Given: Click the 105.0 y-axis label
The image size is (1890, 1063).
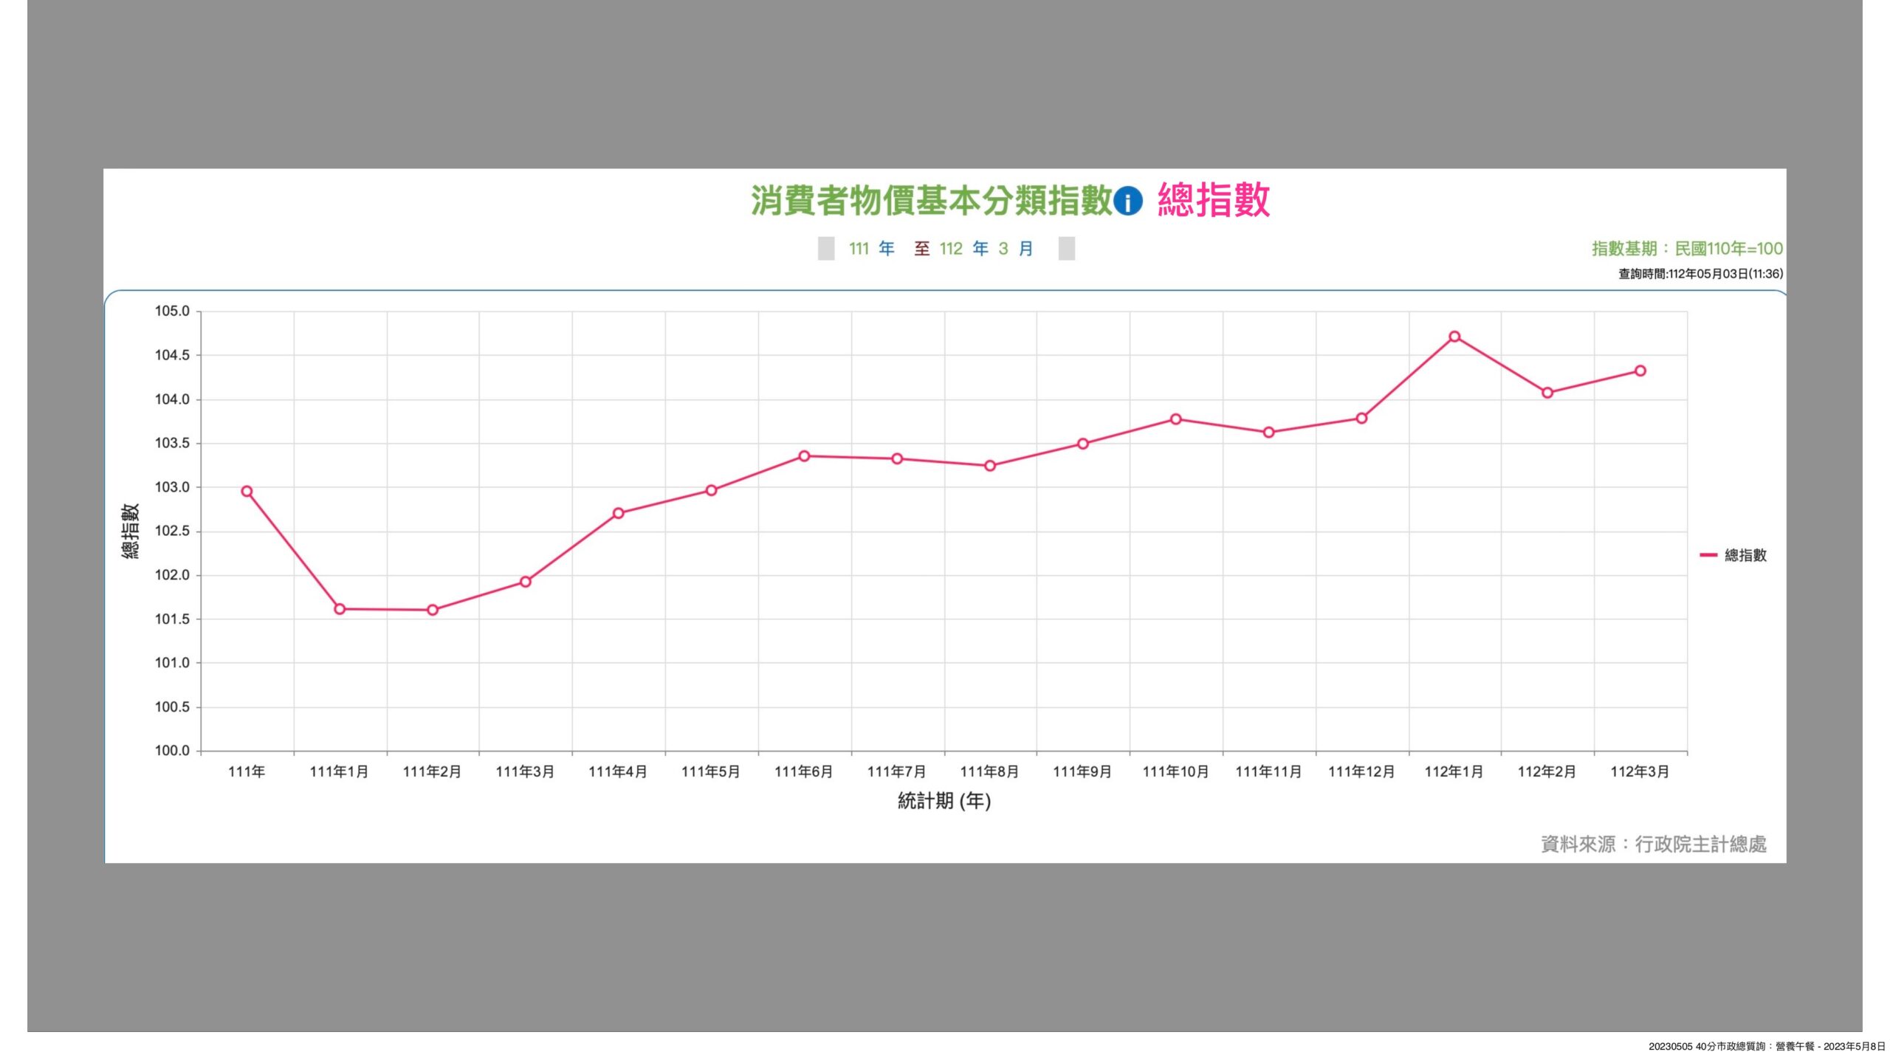Looking at the screenshot, I should click(172, 312).
